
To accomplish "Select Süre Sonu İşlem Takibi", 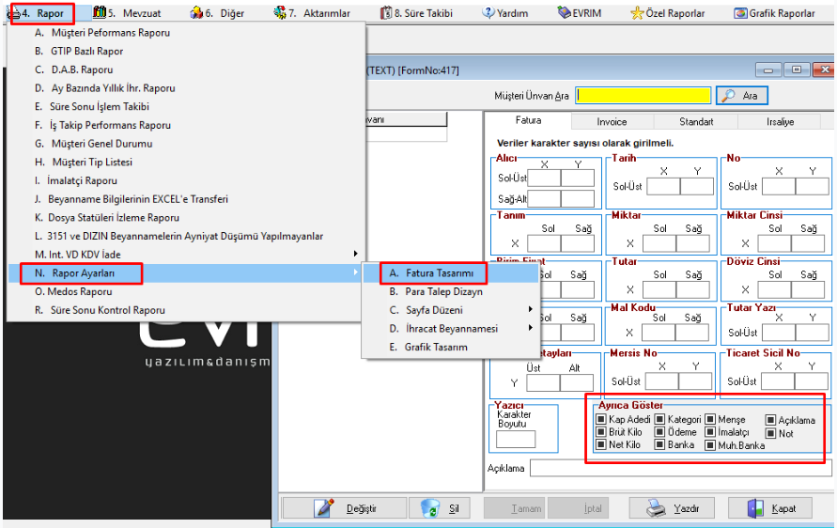I will (x=186, y=107).
